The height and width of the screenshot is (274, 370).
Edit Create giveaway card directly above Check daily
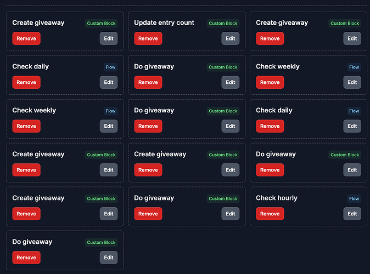coord(109,38)
